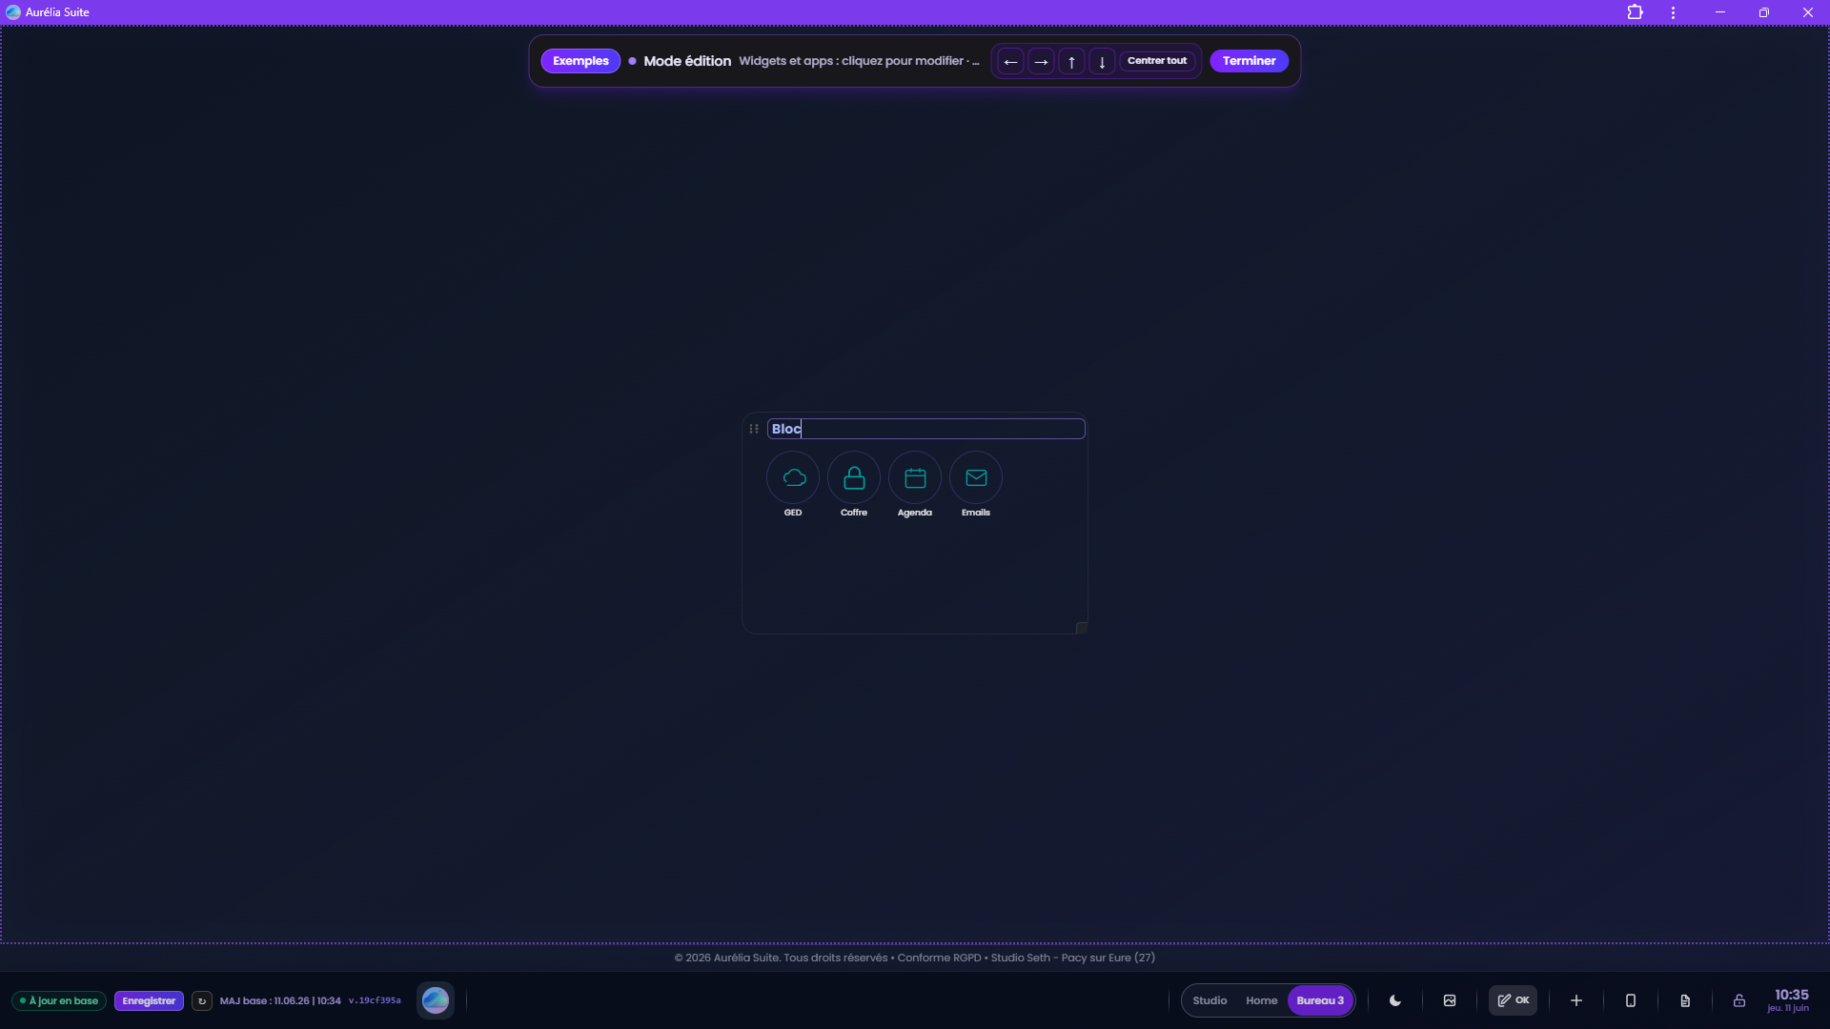Viewport: 1830px width, 1029px height.
Task: Close the Aurélia Suite window
Action: coord(1808,12)
